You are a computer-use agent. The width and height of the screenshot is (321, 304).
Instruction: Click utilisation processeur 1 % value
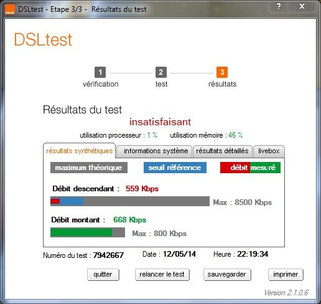point(152,135)
